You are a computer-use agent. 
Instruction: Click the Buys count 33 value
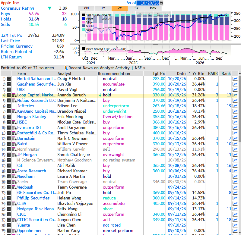pos(64,14)
